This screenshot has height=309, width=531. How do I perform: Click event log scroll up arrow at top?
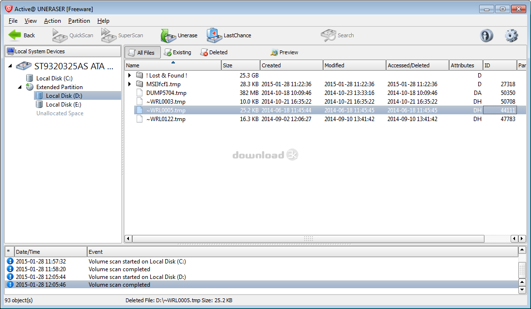pyautogui.click(x=522, y=250)
